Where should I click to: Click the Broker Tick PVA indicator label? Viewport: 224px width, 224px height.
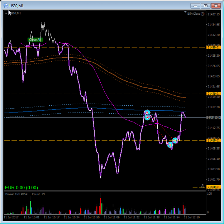pos(17,194)
